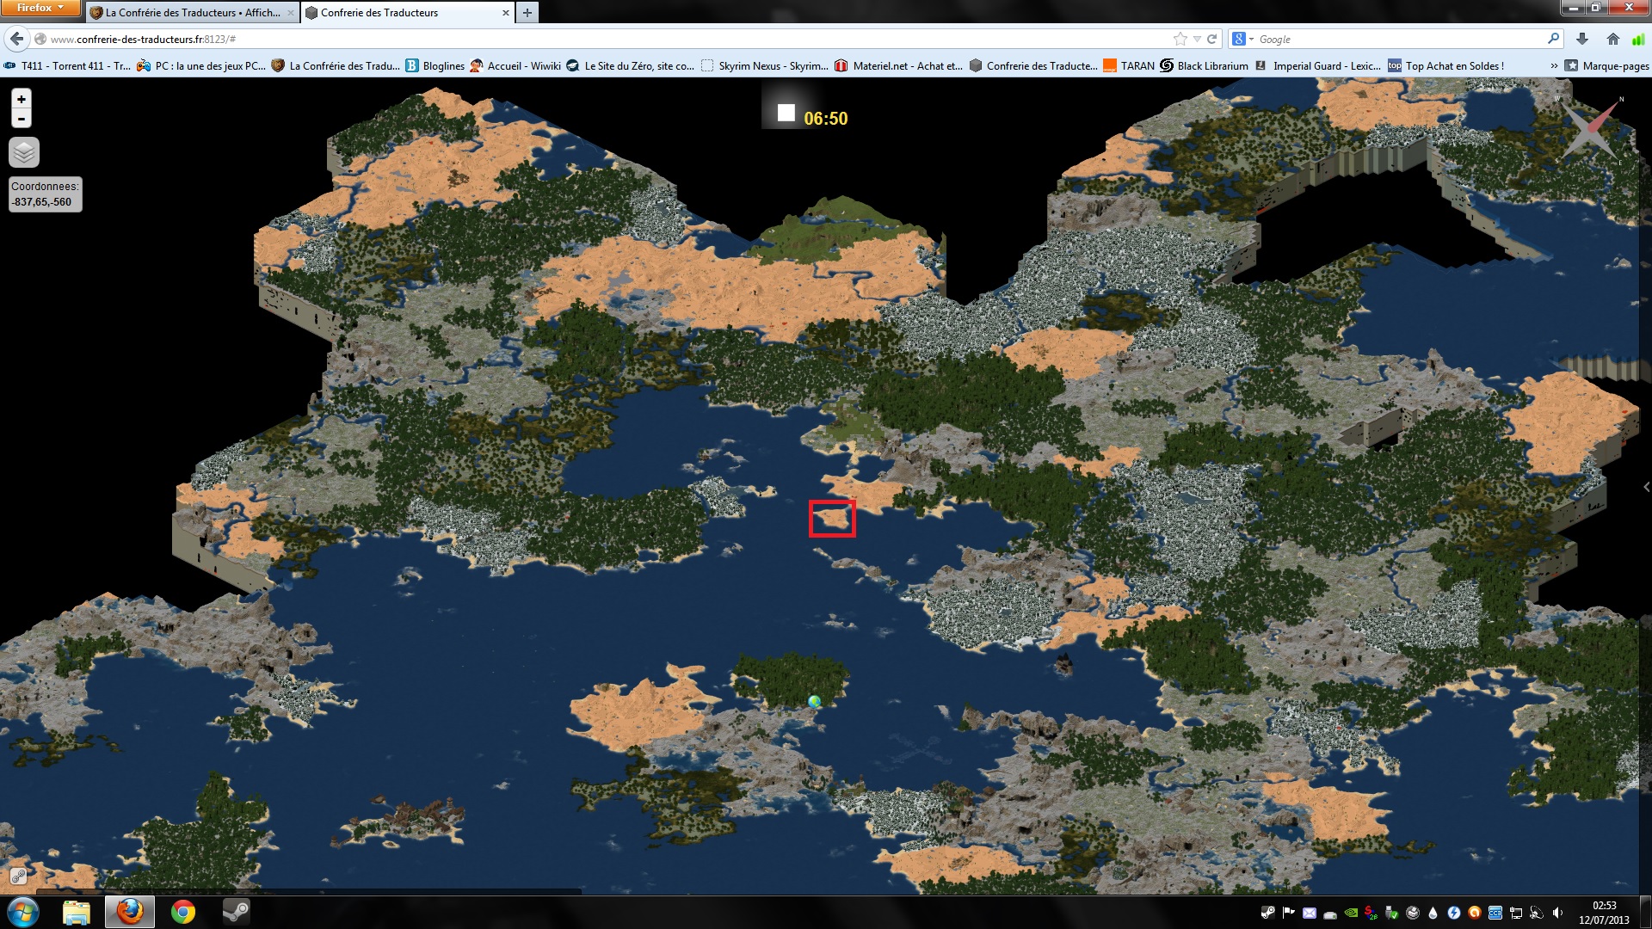The image size is (1652, 929).
Task: Bookmark this page with the star icon
Action: 1180,39
